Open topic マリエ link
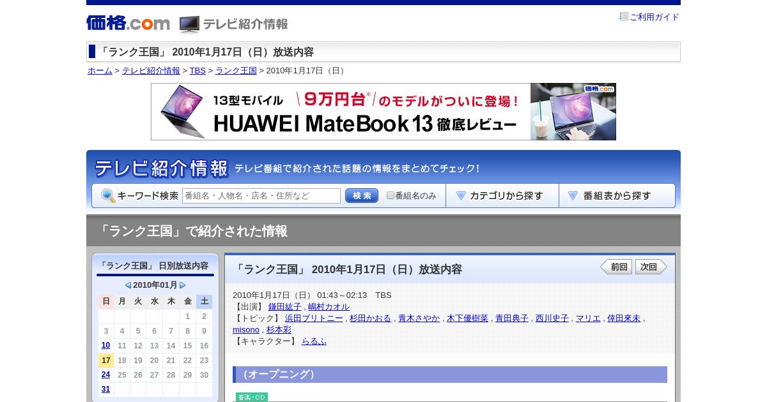Screen dimensions: 767x402 pos(588,318)
